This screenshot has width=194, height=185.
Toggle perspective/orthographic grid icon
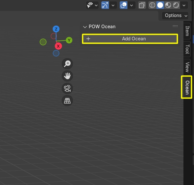point(67,101)
